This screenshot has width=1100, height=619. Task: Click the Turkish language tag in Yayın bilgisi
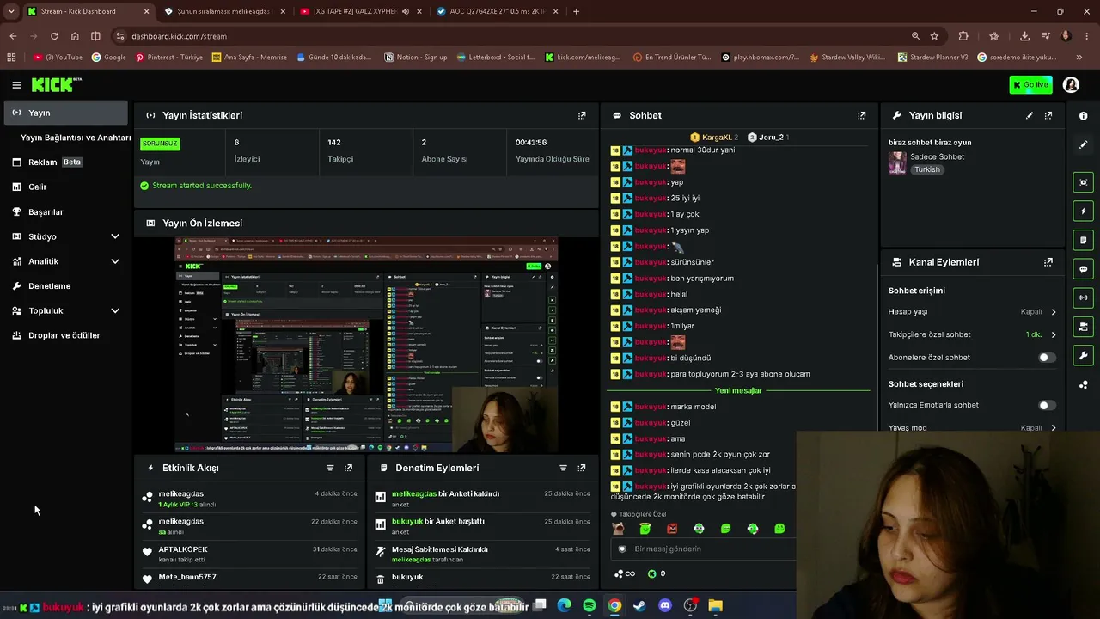(926, 169)
